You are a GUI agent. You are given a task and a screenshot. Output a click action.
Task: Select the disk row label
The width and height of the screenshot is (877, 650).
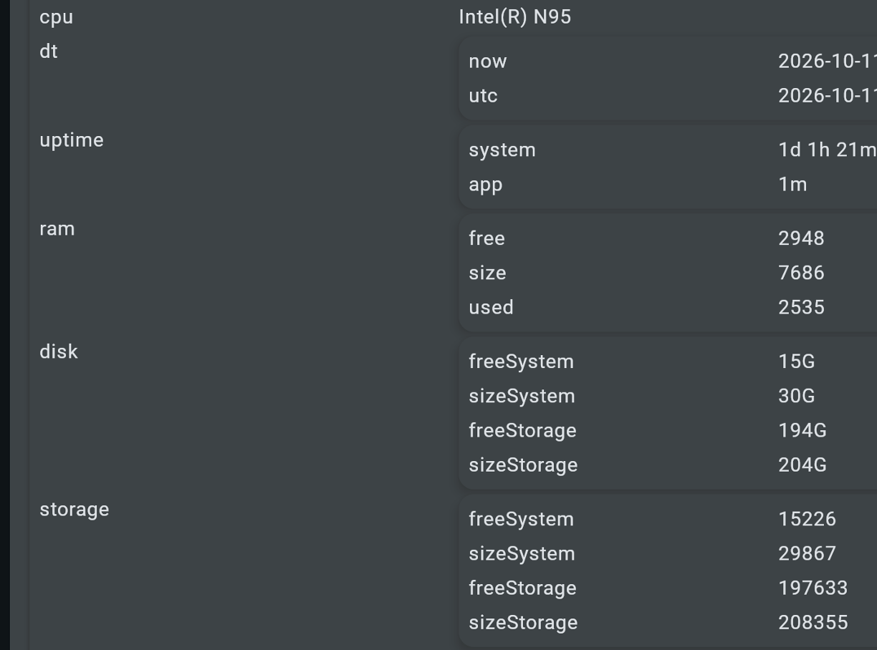point(59,351)
